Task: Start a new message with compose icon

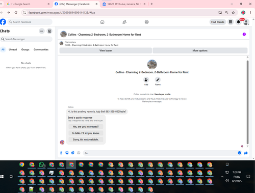Action: coord(49,31)
